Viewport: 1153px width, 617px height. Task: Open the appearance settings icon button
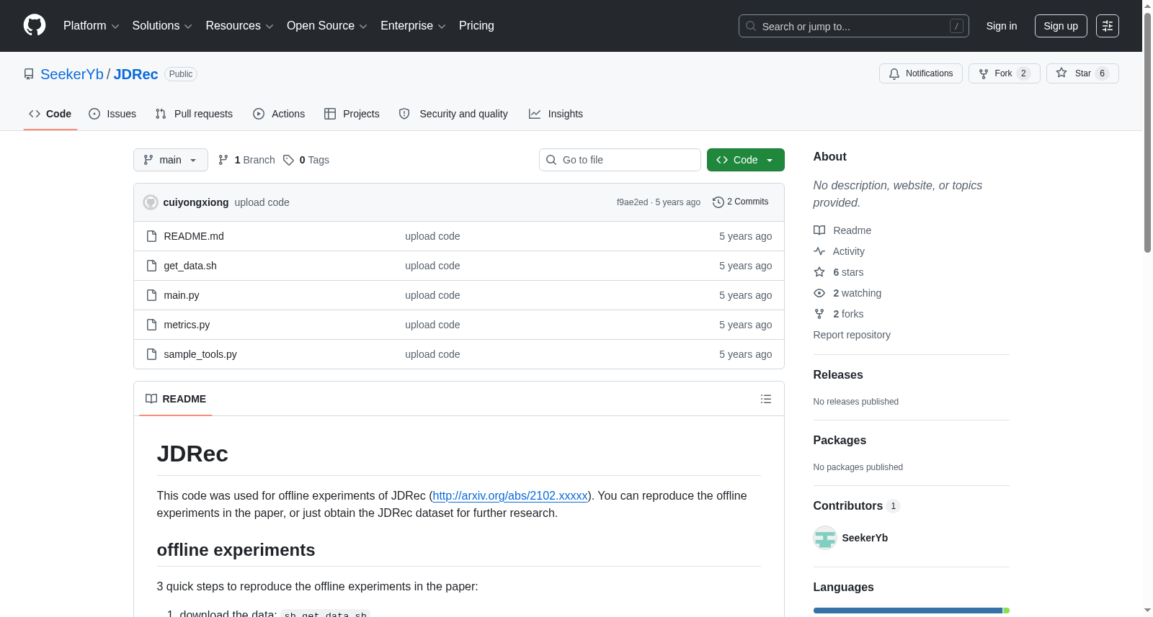[x=1108, y=26]
